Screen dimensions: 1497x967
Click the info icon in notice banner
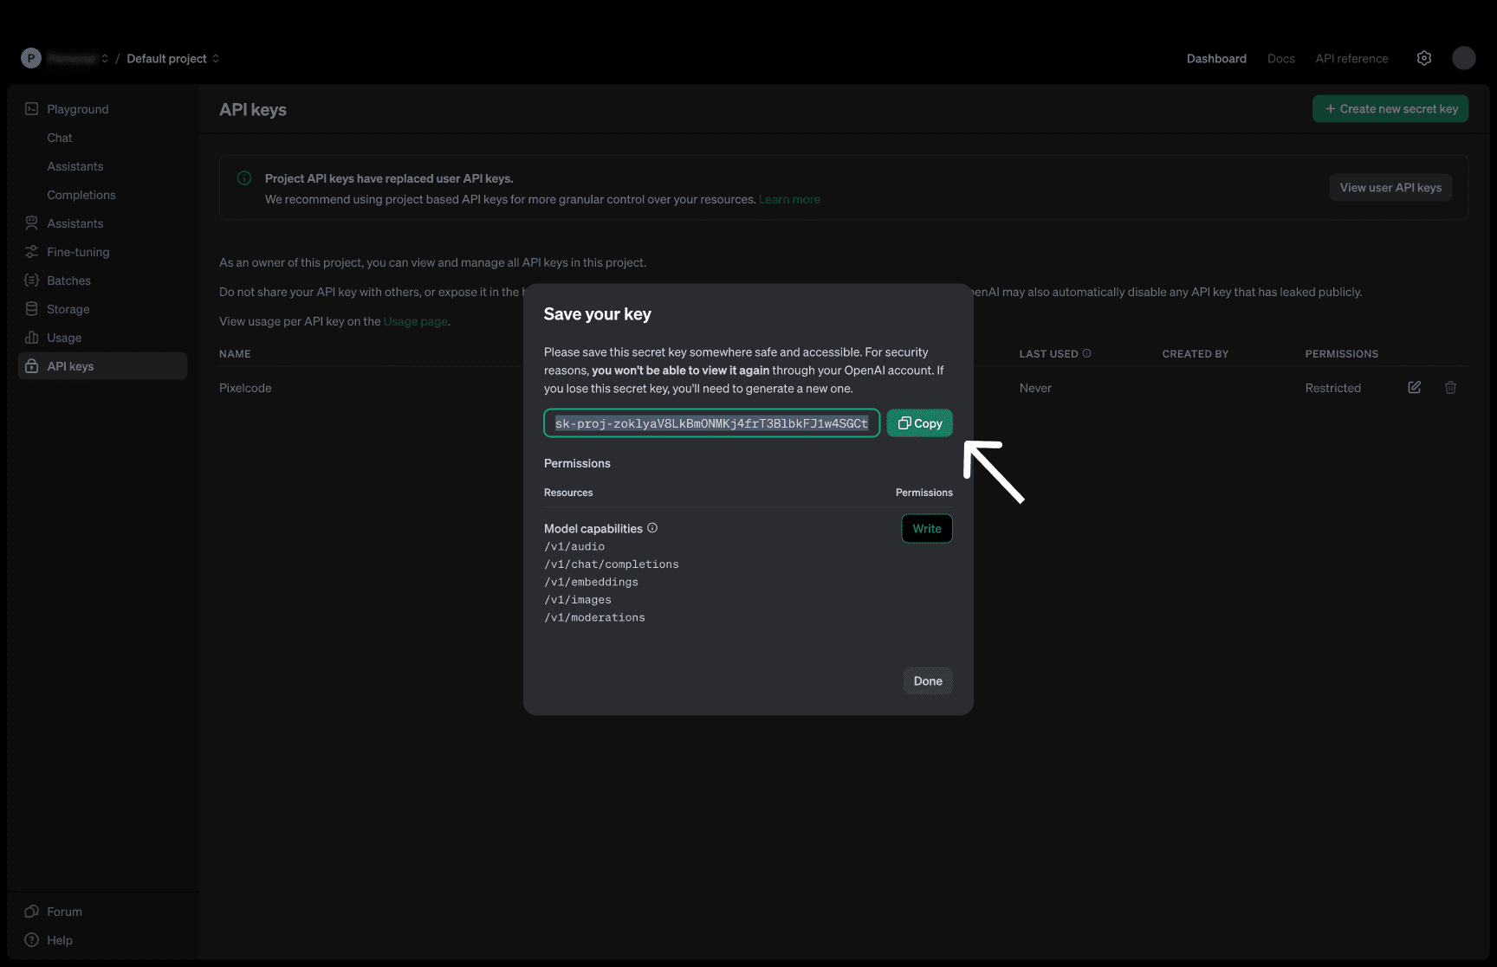pos(244,178)
